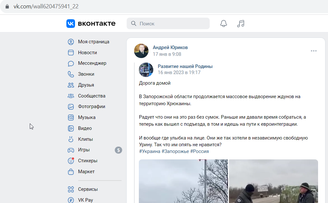This screenshot has width=328, height=203.
Task: Click the Сервисы grid icon
Action: point(71,189)
